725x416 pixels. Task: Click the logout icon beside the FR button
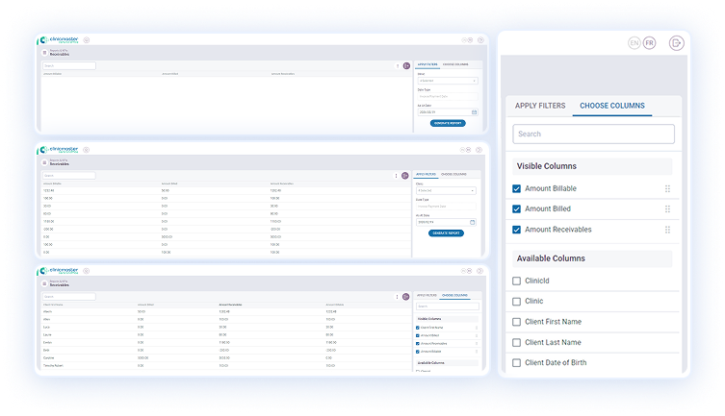coord(676,43)
